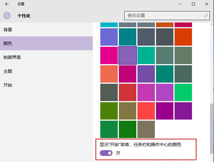This screenshot has width=214, height=162.
Task: Close the Settings window
Action: tap(207, 4)
